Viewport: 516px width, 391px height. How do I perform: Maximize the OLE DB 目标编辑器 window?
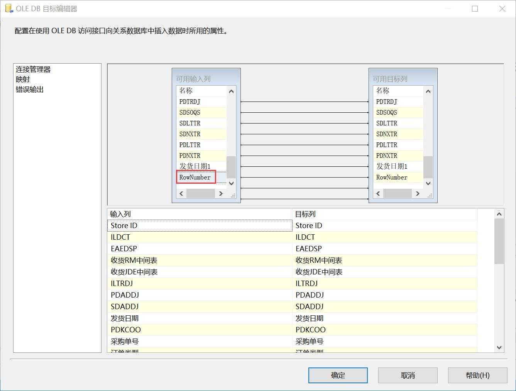point(475,8)
